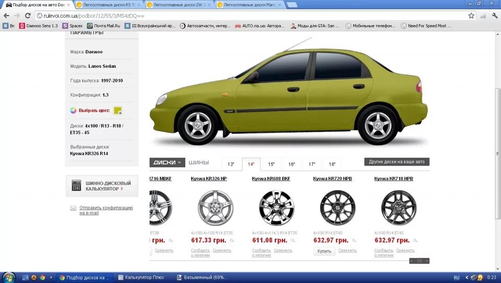This screenshot has height=283, width=501.
Task: Open the Автозапчасти bookmark
Action: 205,26
